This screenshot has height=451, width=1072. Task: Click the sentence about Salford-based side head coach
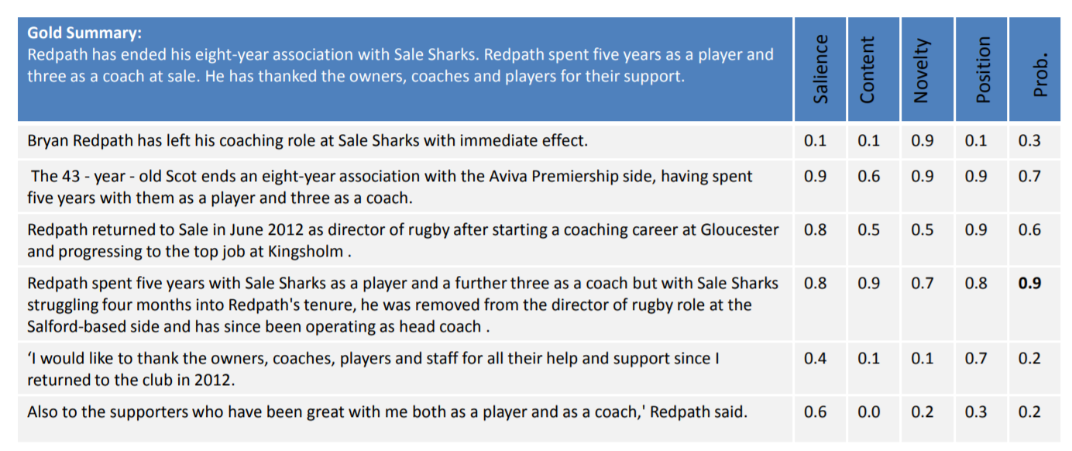403,305
